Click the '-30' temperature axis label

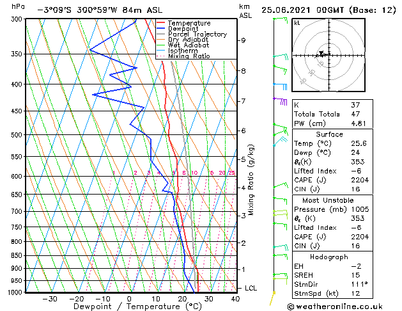(49, 299)
